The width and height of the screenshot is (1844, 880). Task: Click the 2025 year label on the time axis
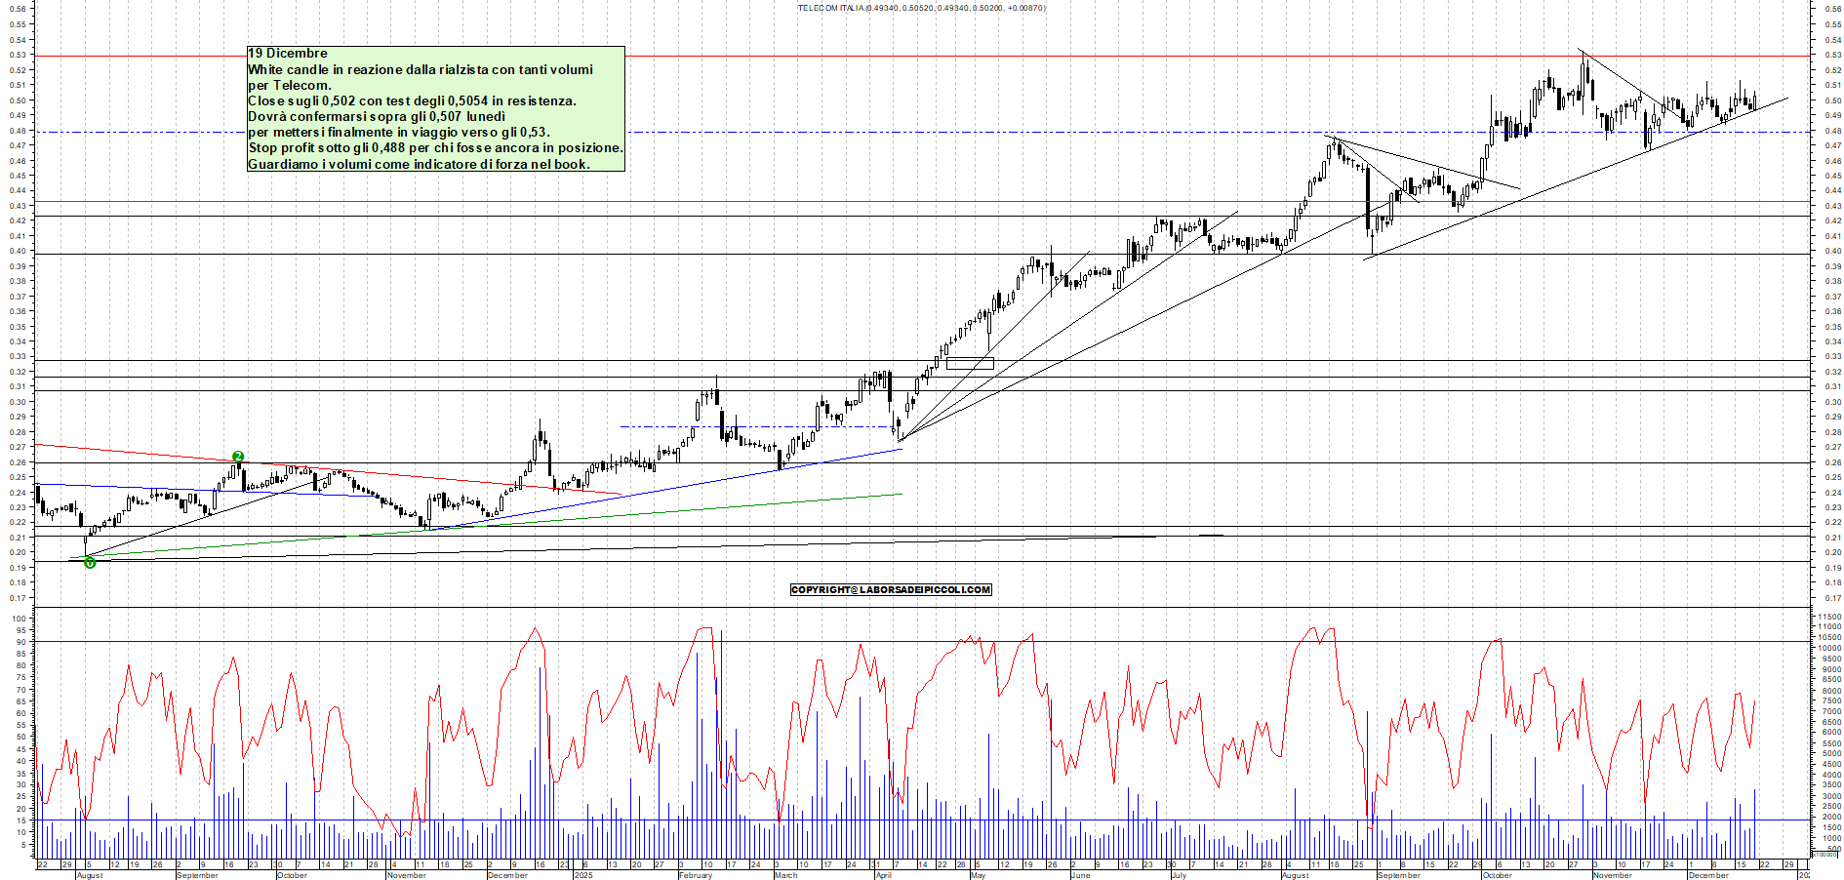tap(582, 875)
